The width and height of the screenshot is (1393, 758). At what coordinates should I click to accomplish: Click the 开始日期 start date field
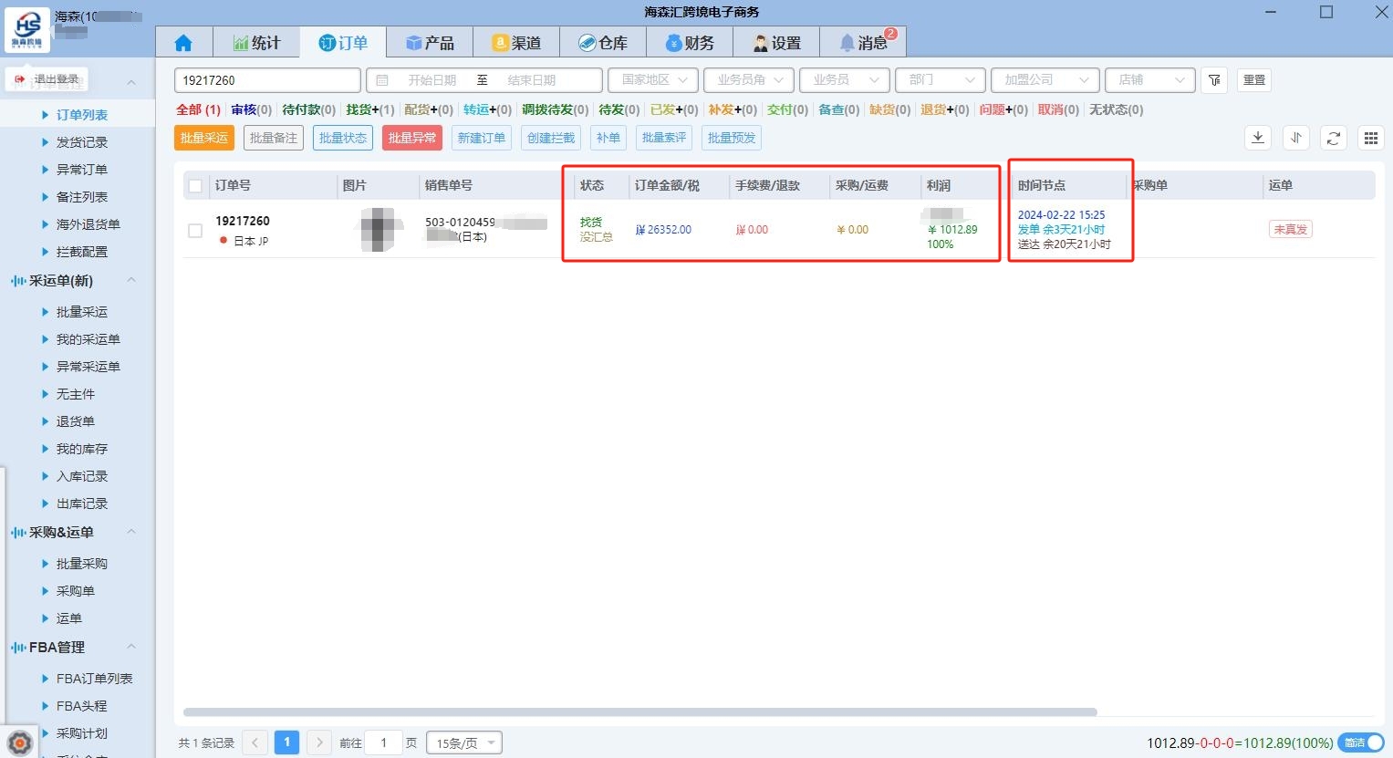pyautogui.click(x=431, y=80)
